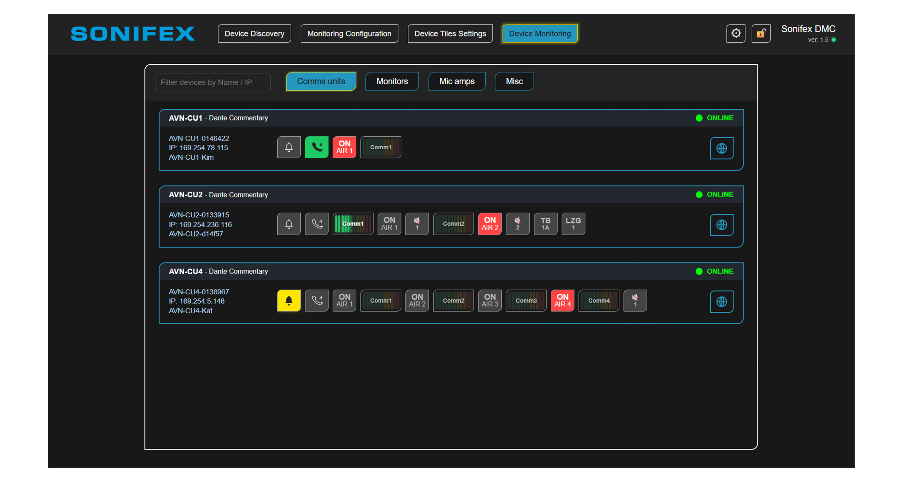
Task: Click the IP: 169.254.5.146 address
Action: [x=197, y=301]
